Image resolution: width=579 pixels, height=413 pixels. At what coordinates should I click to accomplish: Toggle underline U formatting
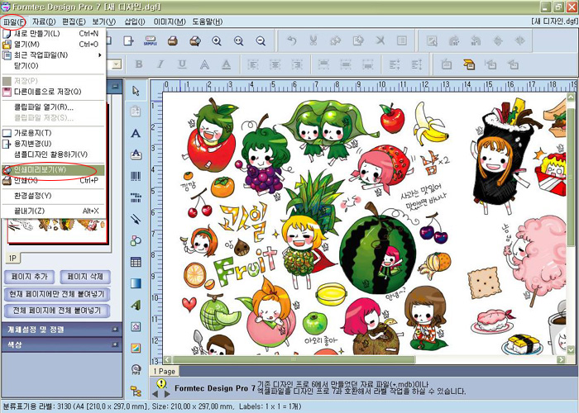pyautogui.click(x=182, y=64)
